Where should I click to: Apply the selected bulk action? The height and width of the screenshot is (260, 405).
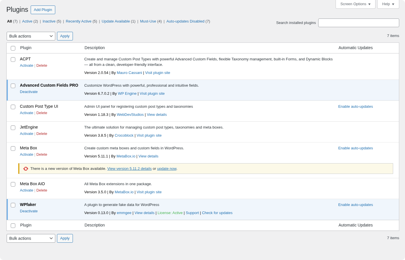(65, 36)
